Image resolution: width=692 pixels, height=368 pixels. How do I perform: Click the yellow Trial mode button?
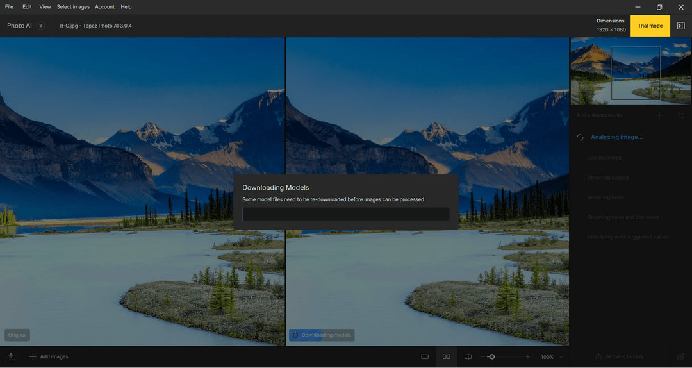click(650, 26)
